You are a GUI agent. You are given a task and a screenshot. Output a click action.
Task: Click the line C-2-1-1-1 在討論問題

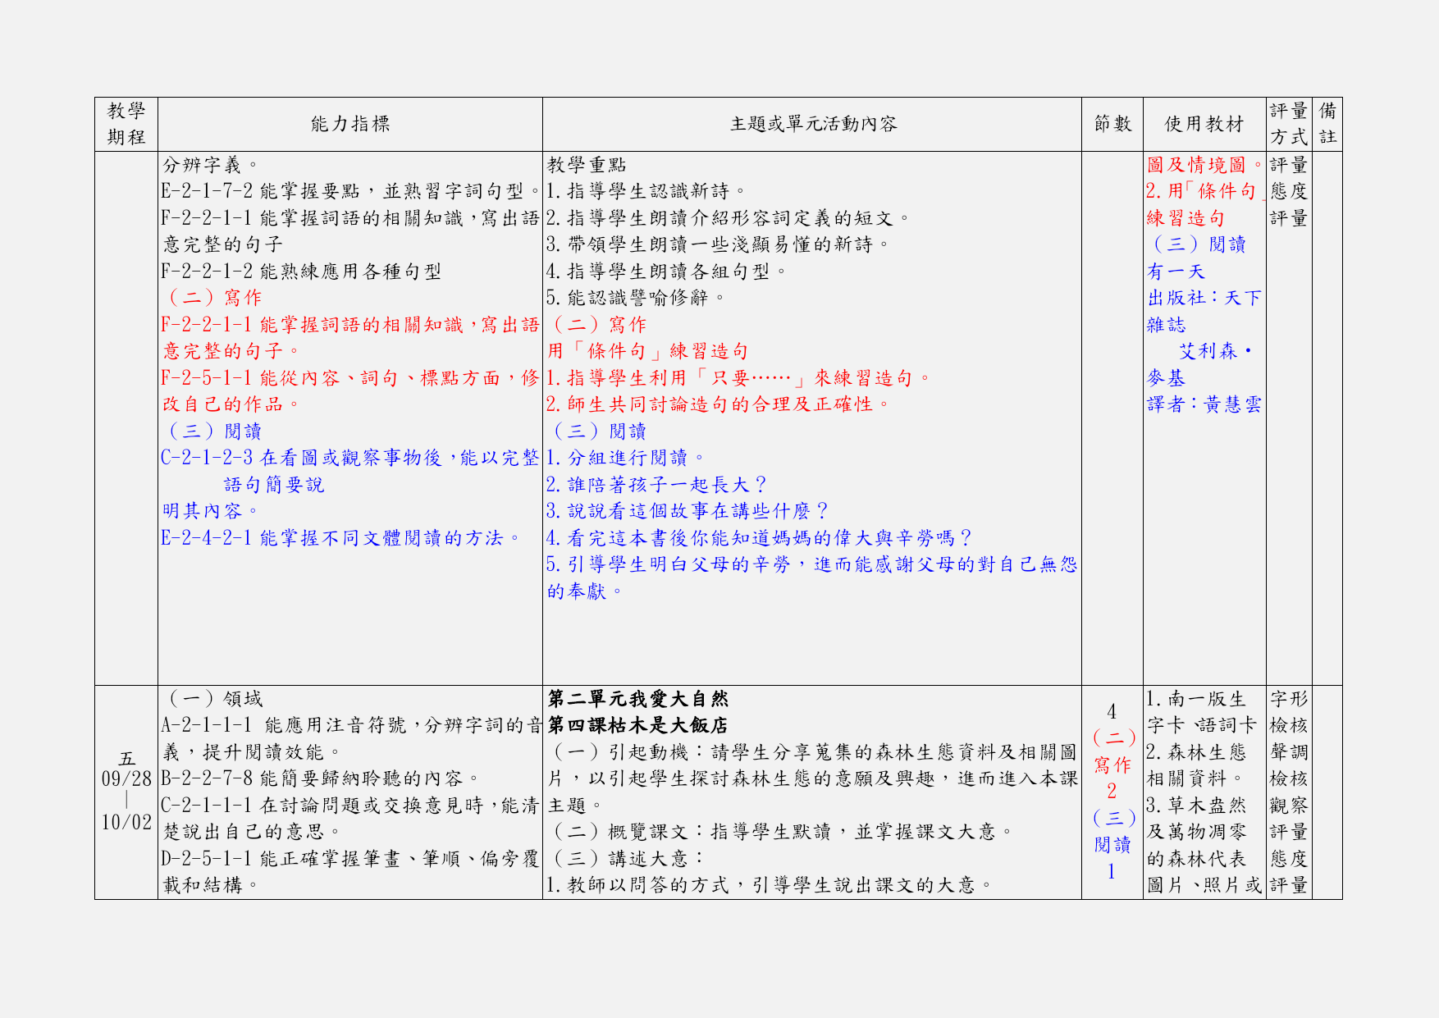(350, 806)
